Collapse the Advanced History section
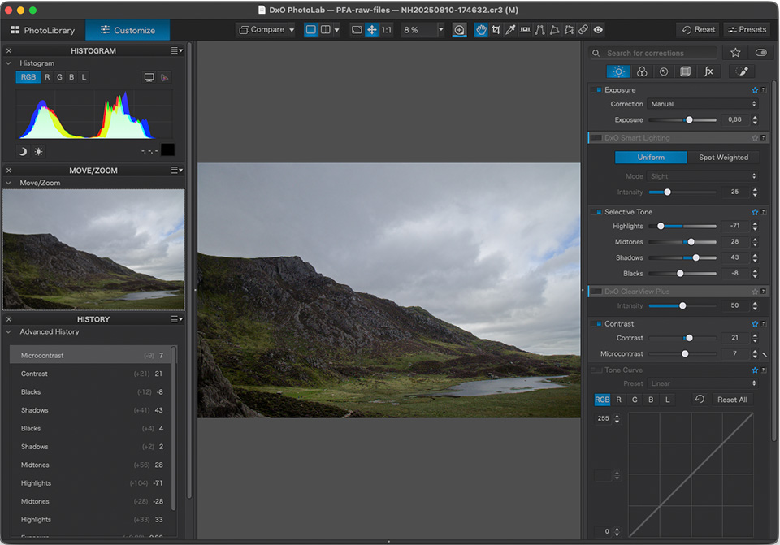Viewport: 780px width, 545px height. [9, 332]
